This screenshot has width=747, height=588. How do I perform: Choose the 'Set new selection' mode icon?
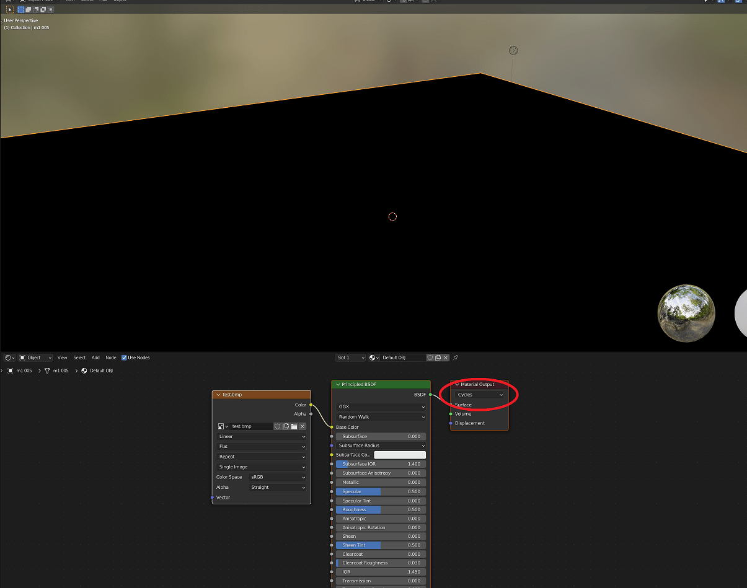click(x=21, y=10)
